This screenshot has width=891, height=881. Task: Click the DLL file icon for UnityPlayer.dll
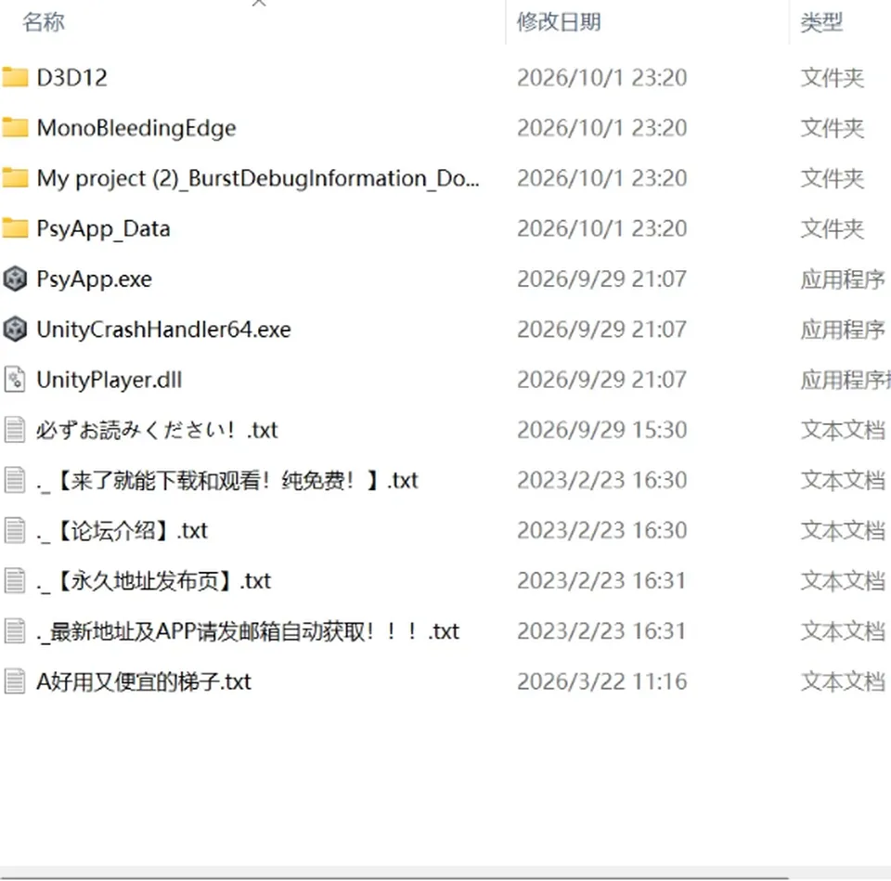tap(15, 380)
